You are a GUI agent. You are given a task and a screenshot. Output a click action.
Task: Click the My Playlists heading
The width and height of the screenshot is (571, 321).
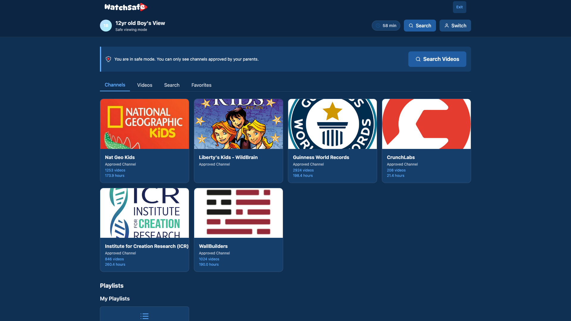[115, 299]
